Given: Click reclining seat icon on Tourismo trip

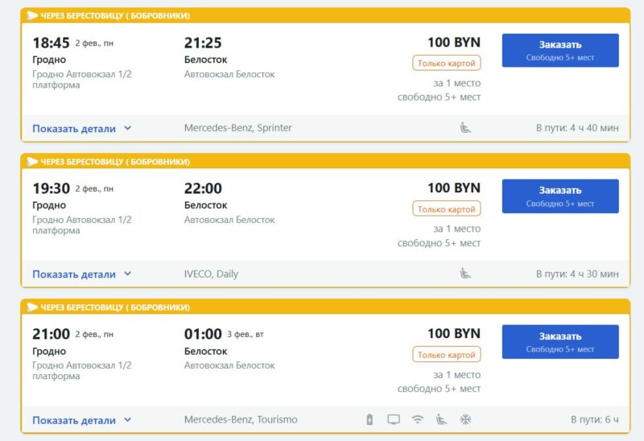Looking at the screenshot, I should click(441, 419).
